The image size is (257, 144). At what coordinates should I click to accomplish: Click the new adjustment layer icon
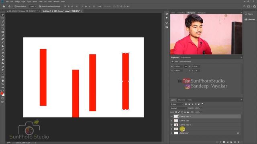tap(228, 142)
